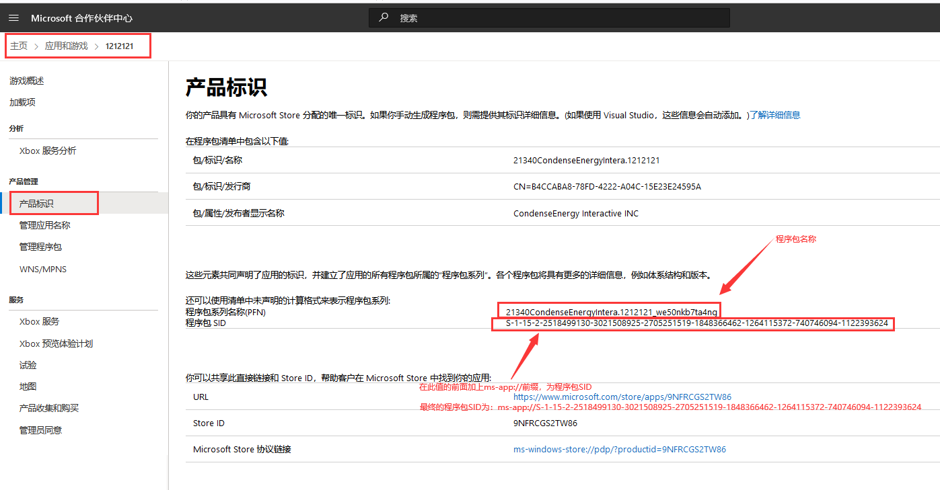Image resolution: width=940 pixels, height=490 pixels.
Task: Select WNS/MPNS in sidebar
Action: pyautogui.click(x=43, y=269)
